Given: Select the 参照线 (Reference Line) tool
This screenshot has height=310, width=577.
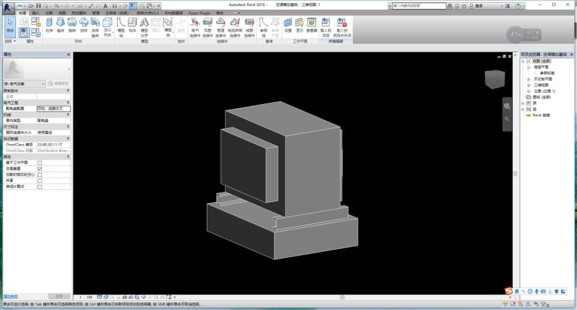Looking at the screenshot, I should pos(263,27).
